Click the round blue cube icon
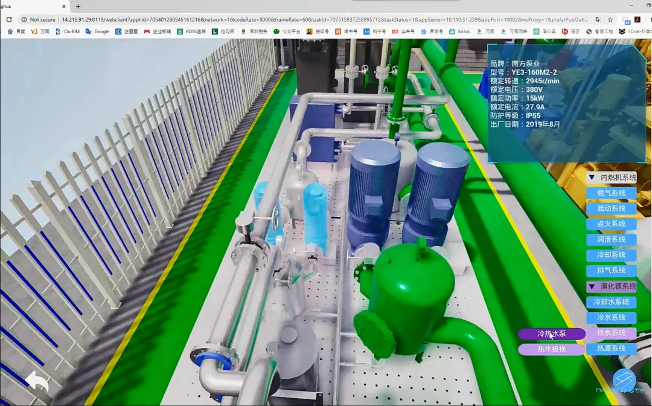The image size is (652, 406). (624, 380)
